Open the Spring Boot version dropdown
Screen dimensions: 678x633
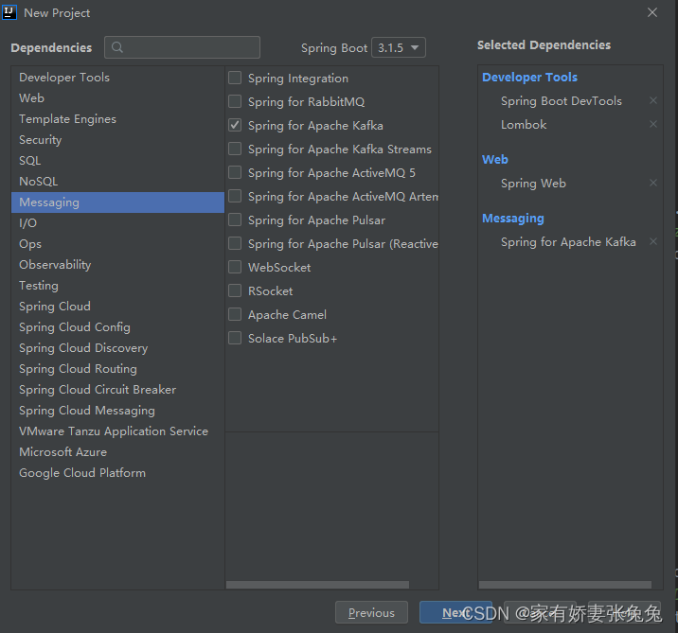(x=399, y=47)
